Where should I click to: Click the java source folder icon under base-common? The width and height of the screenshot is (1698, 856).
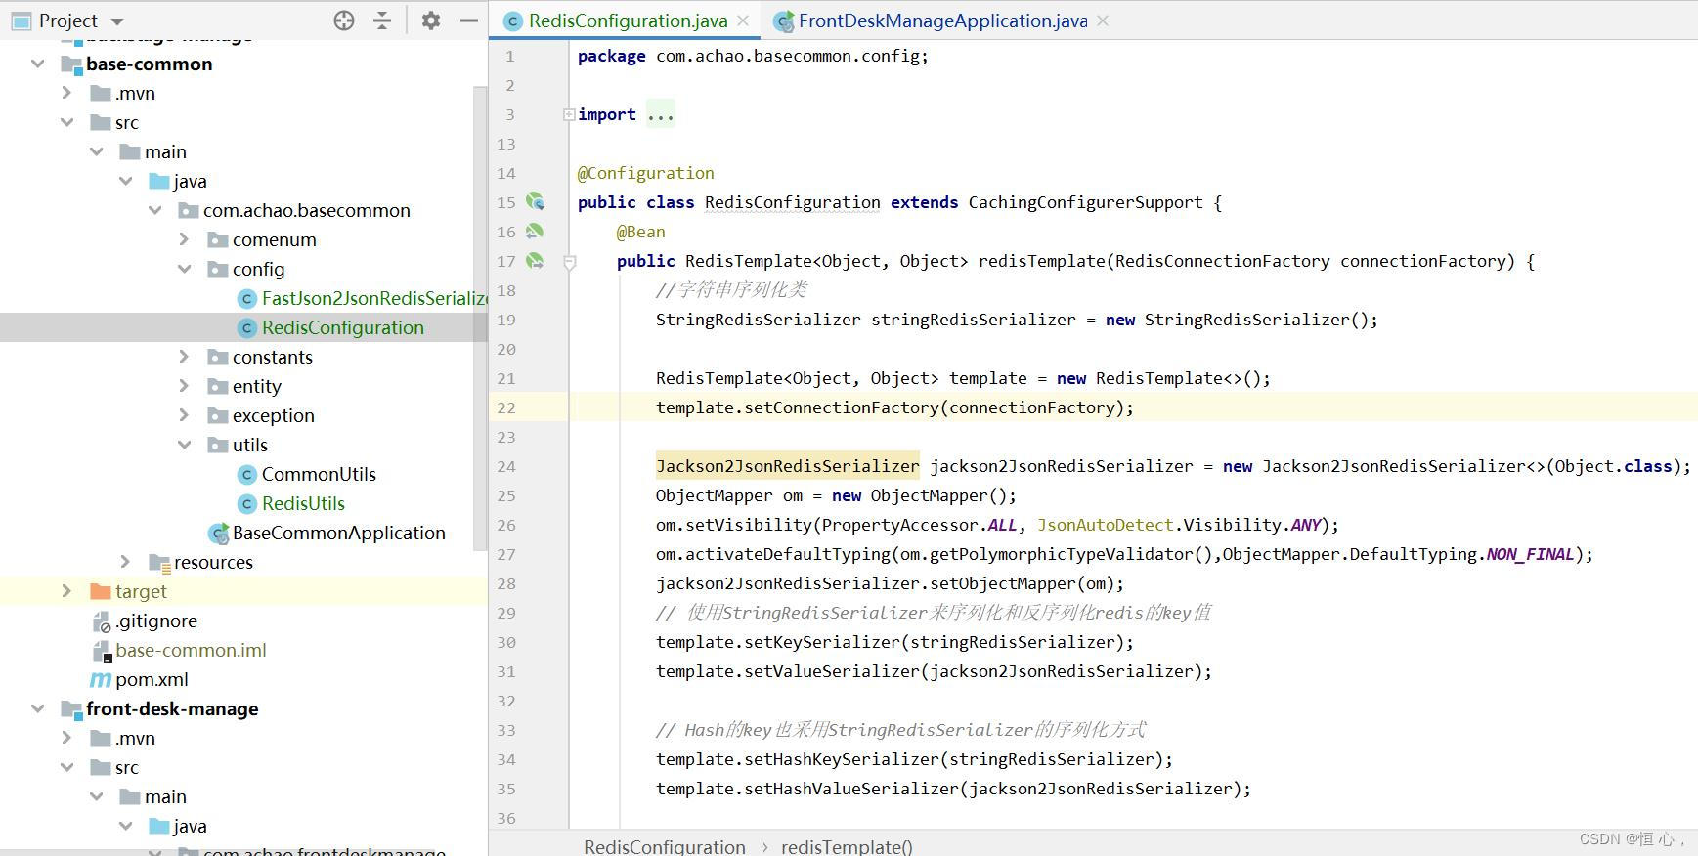pyautogui.click(x=159, y=181)
